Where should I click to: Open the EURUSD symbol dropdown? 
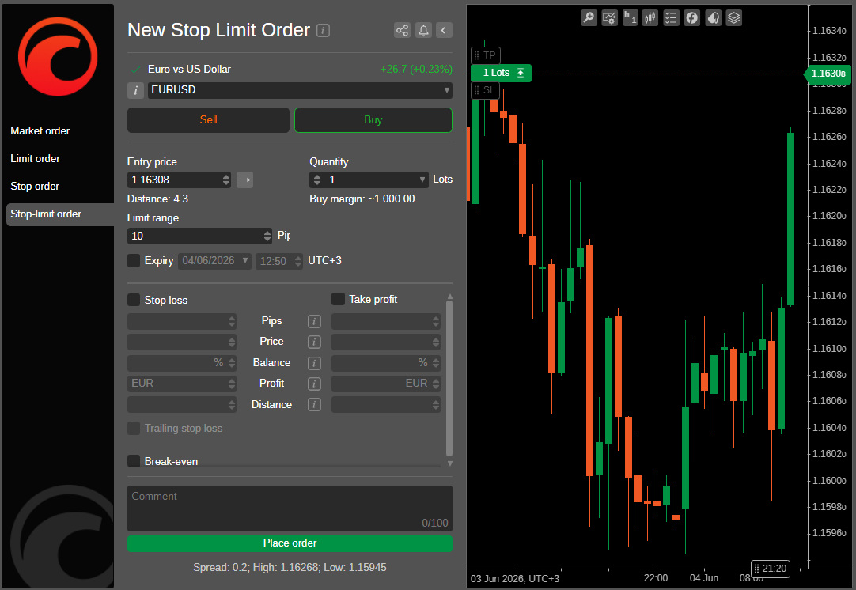[446, 90]
